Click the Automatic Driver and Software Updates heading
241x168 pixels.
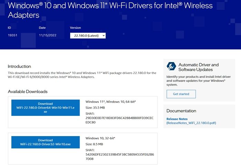198,67
